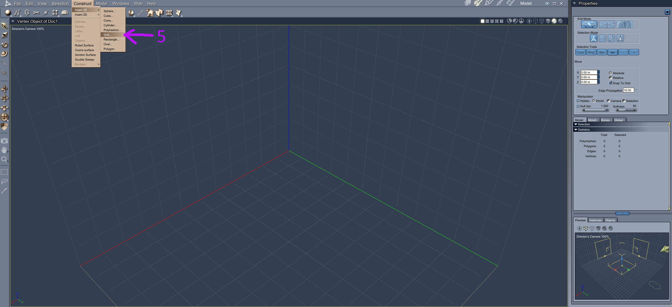Adjust the Soft Sel. slider
This screenshot has width=672, height=307.
(595, 110)
